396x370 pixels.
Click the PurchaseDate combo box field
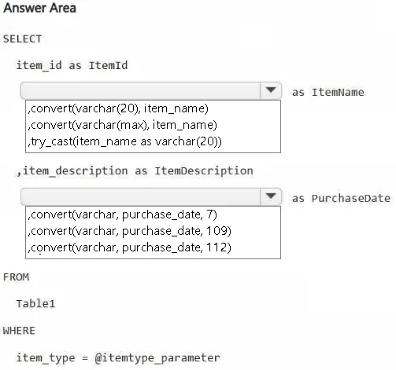(151, 196)
